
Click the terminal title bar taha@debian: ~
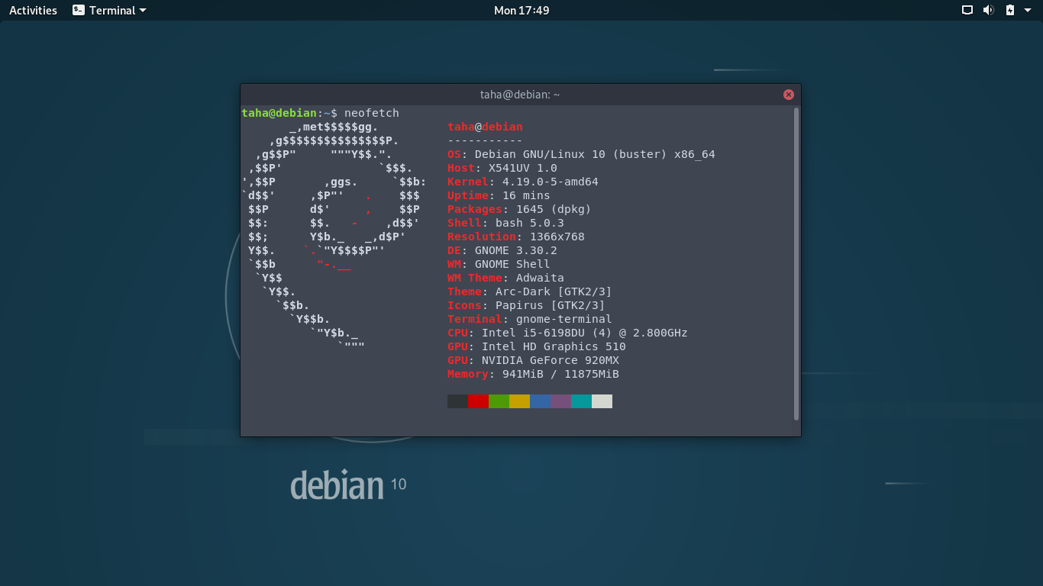(520, 95)
